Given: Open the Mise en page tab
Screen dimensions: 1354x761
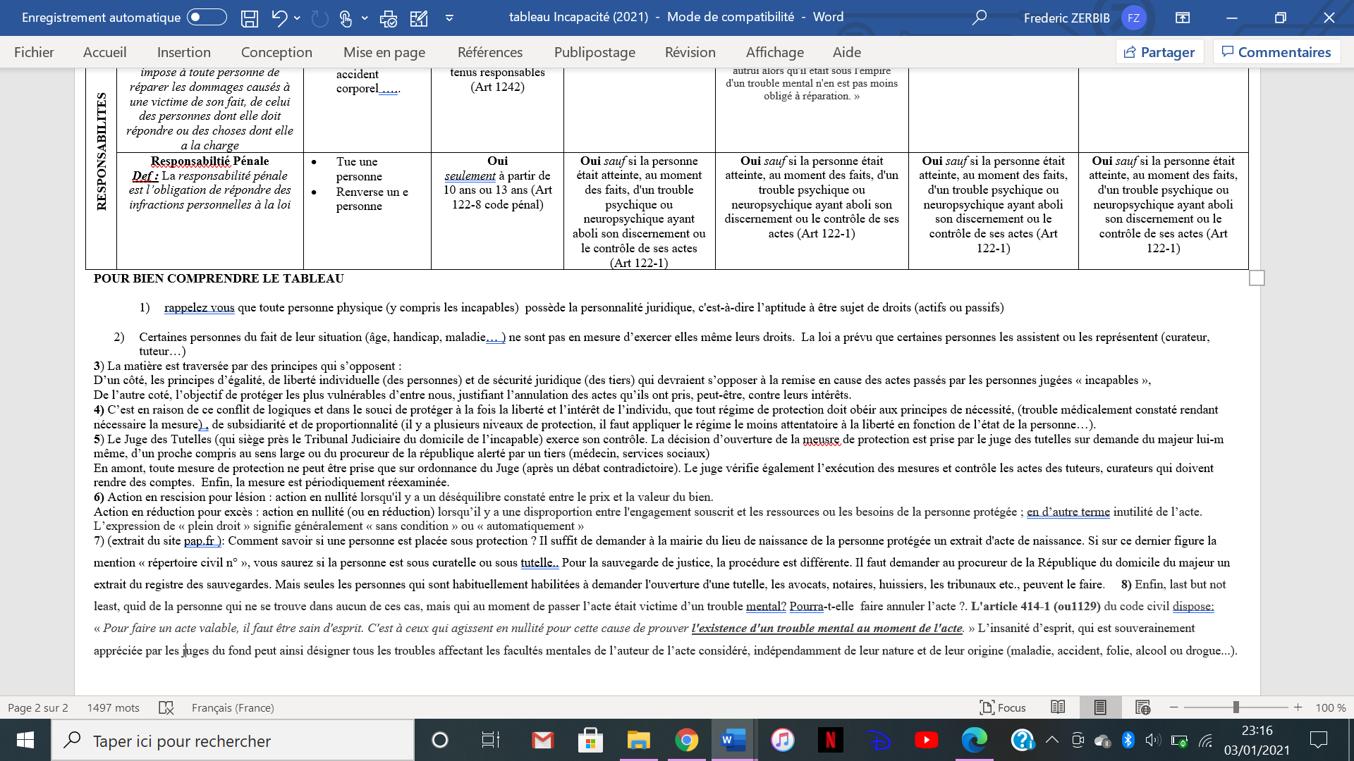Looking at the screenshot, I should [x=384, y=52].
